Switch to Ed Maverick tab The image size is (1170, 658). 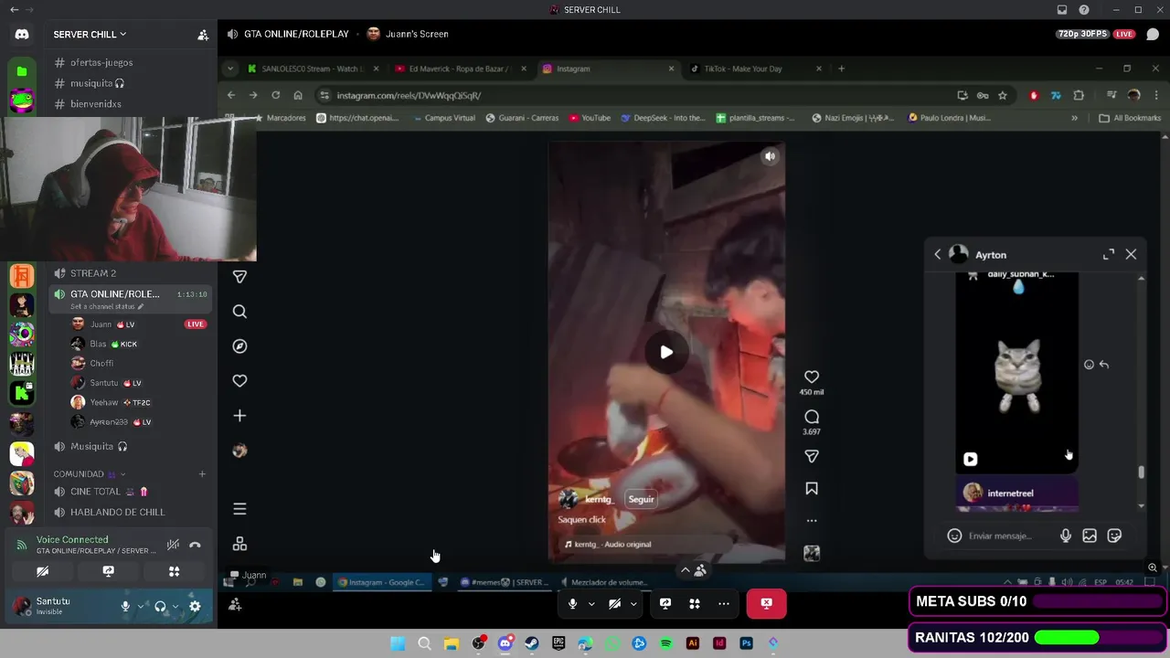pos(460,69)
